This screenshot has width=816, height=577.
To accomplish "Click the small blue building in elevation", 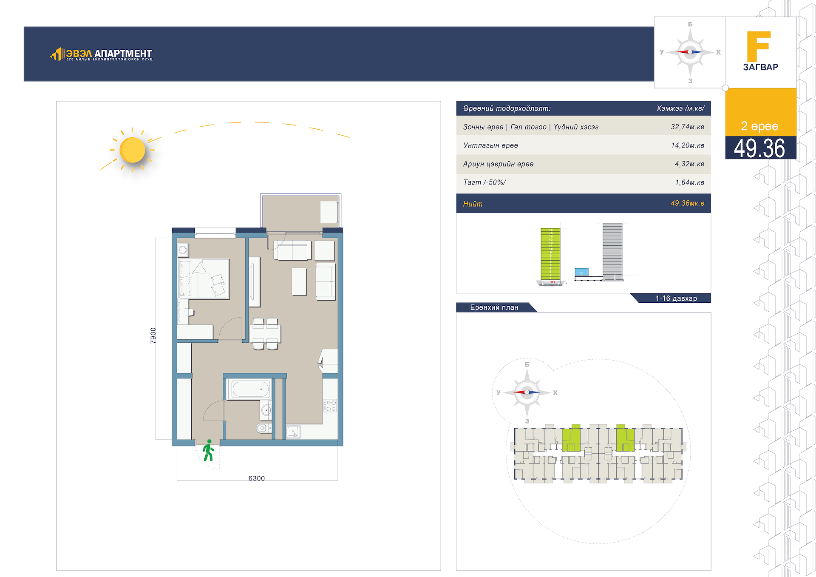I will click(581, 272).
